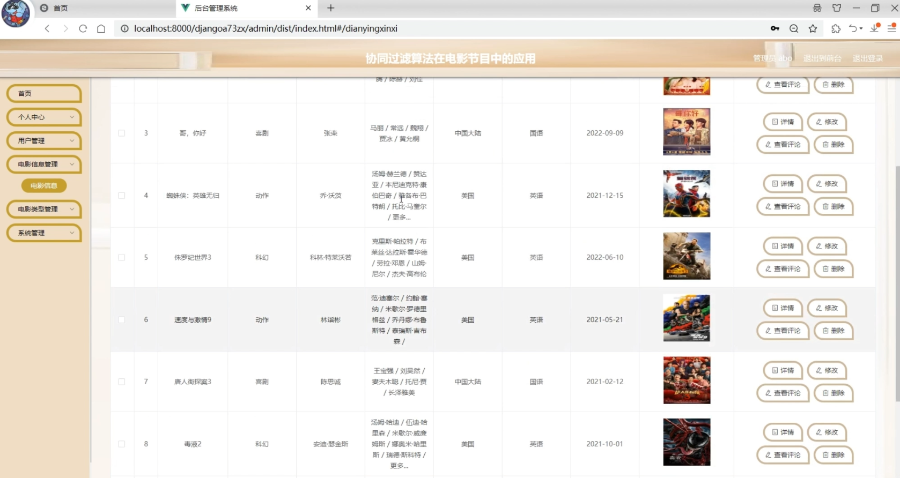Click 删除 for 哥，你好

click(x=833, y=144)
